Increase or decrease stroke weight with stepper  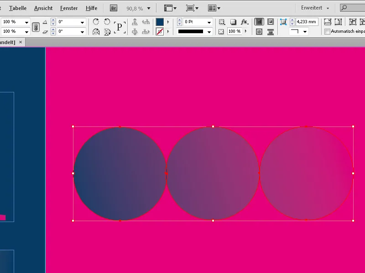pos(179,22)
